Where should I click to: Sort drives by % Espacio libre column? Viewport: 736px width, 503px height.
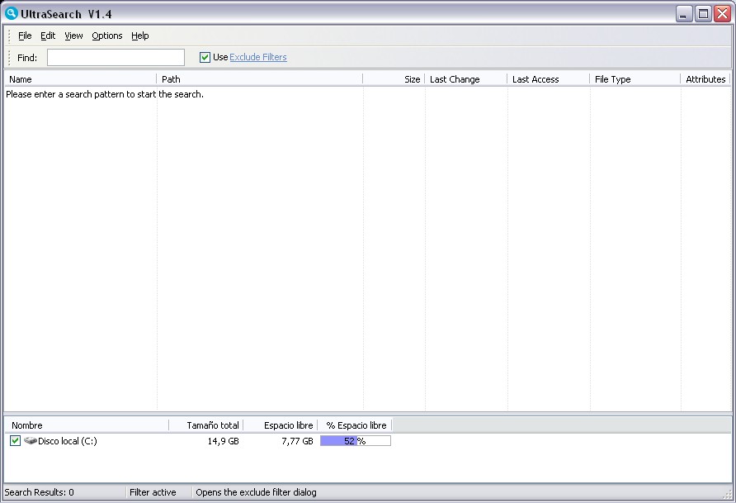pyautogui.click(x=356, y=425)
